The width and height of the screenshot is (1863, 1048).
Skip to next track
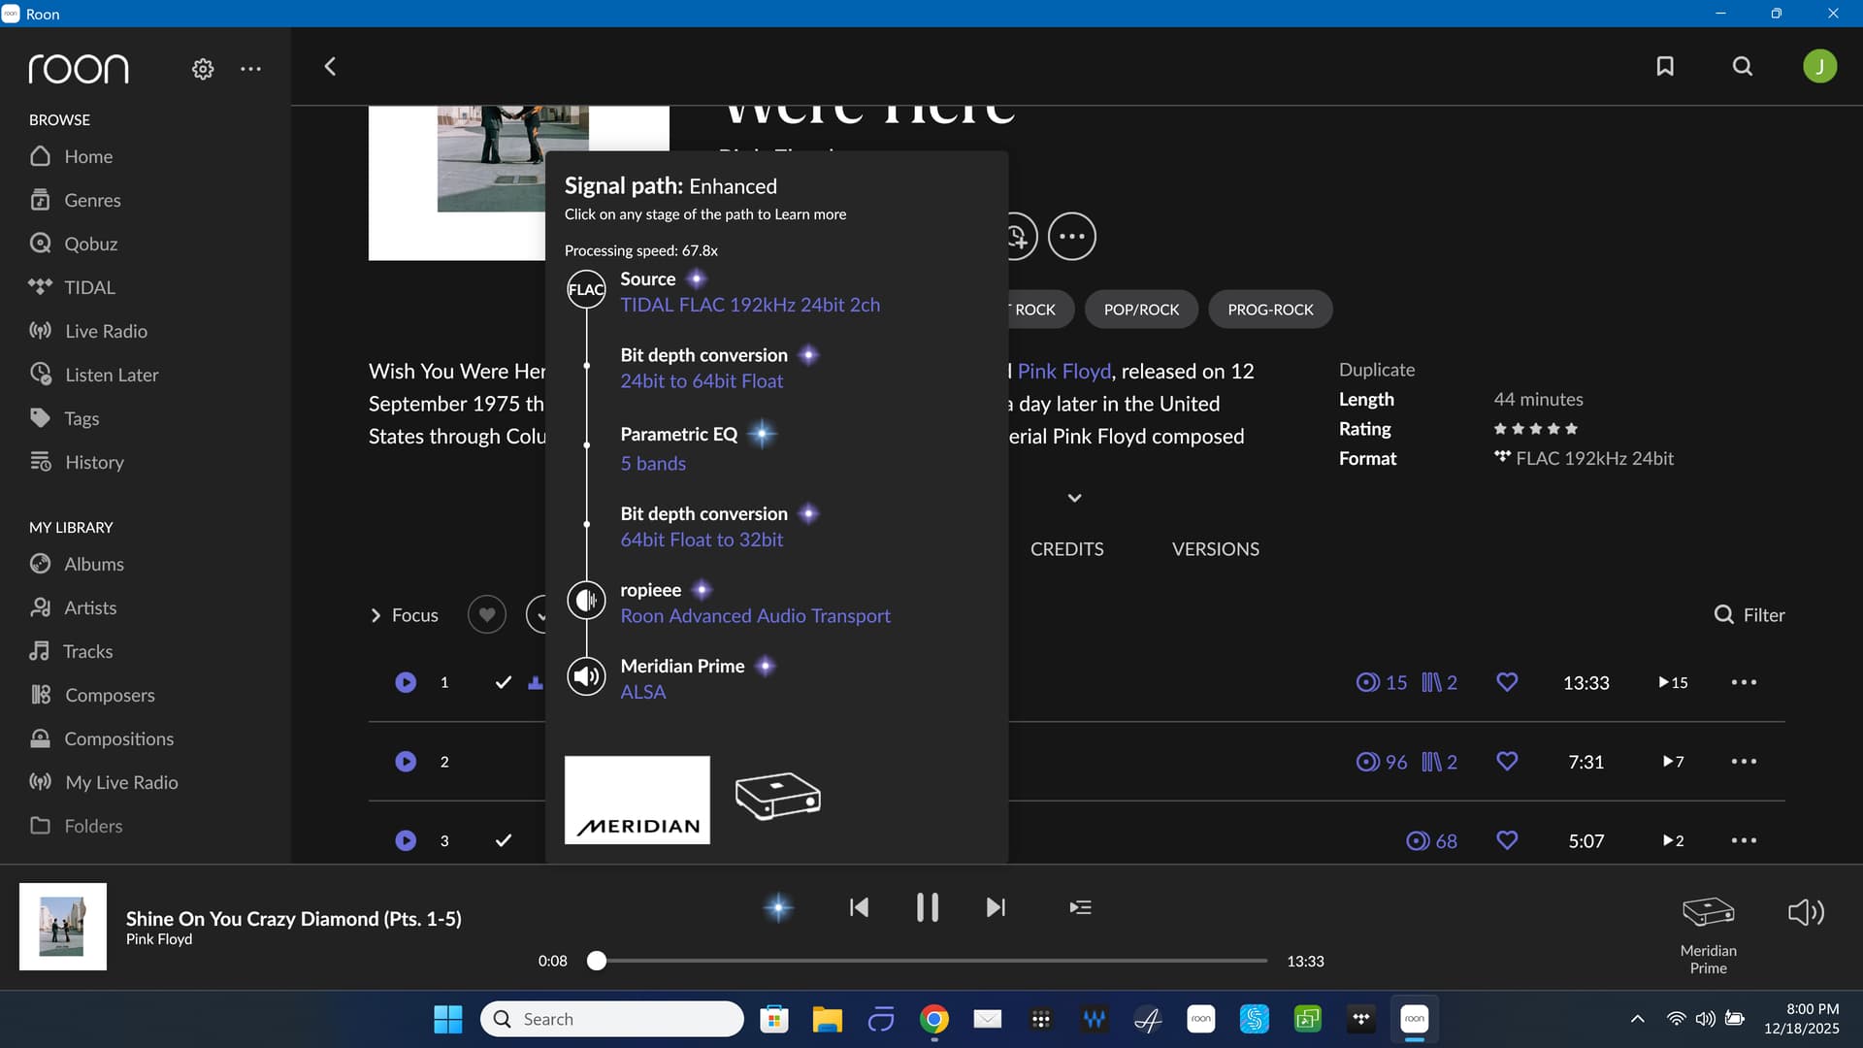[996, 907]
